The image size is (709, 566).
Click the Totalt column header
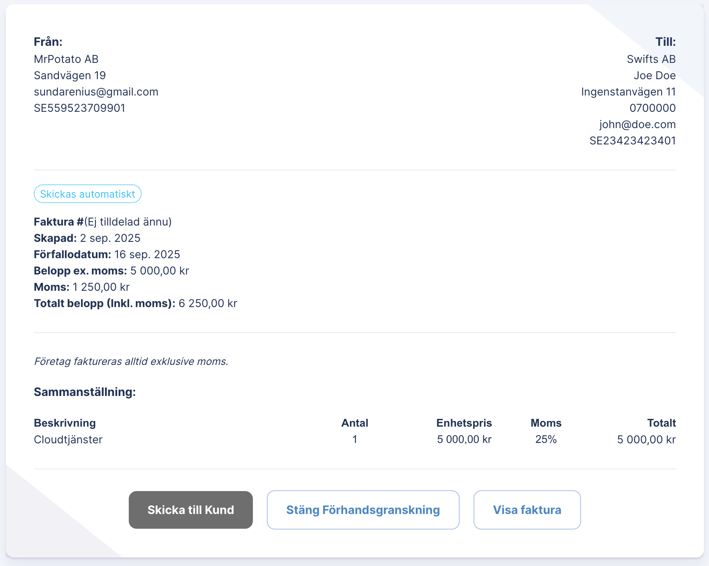661,423
